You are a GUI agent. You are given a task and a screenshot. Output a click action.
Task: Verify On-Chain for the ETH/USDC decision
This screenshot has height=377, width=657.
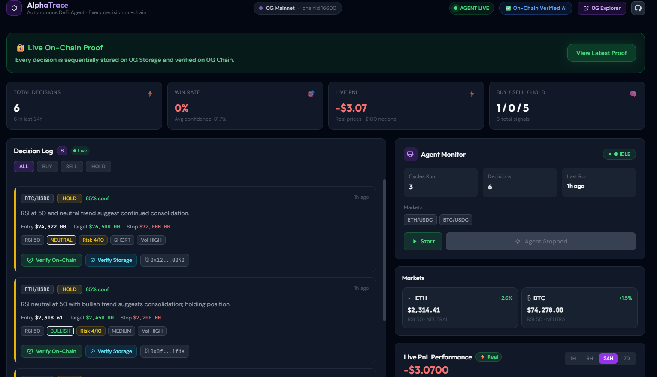click(x=51, y=351)
